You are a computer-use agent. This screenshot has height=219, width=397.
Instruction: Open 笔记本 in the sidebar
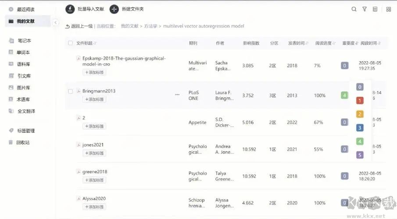point(24,41)
